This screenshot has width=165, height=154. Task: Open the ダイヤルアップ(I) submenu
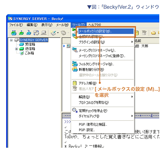[x=103, y=116]
